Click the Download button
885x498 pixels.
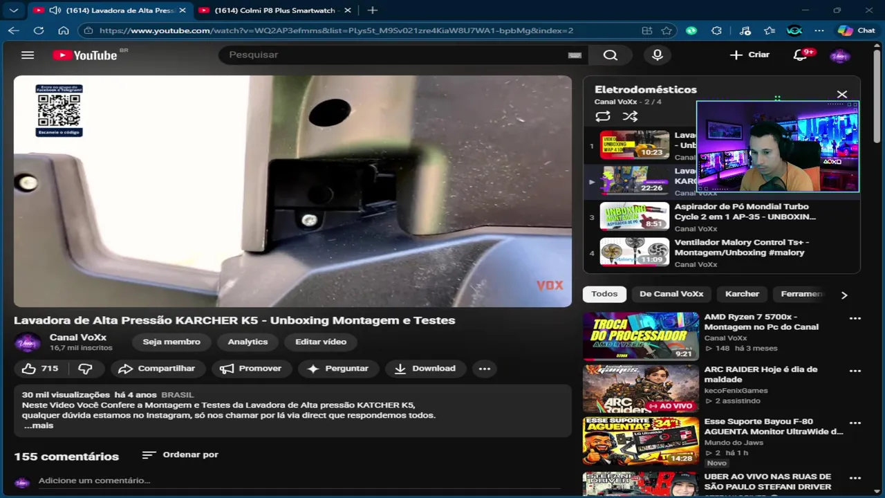(x=425, y=369)
